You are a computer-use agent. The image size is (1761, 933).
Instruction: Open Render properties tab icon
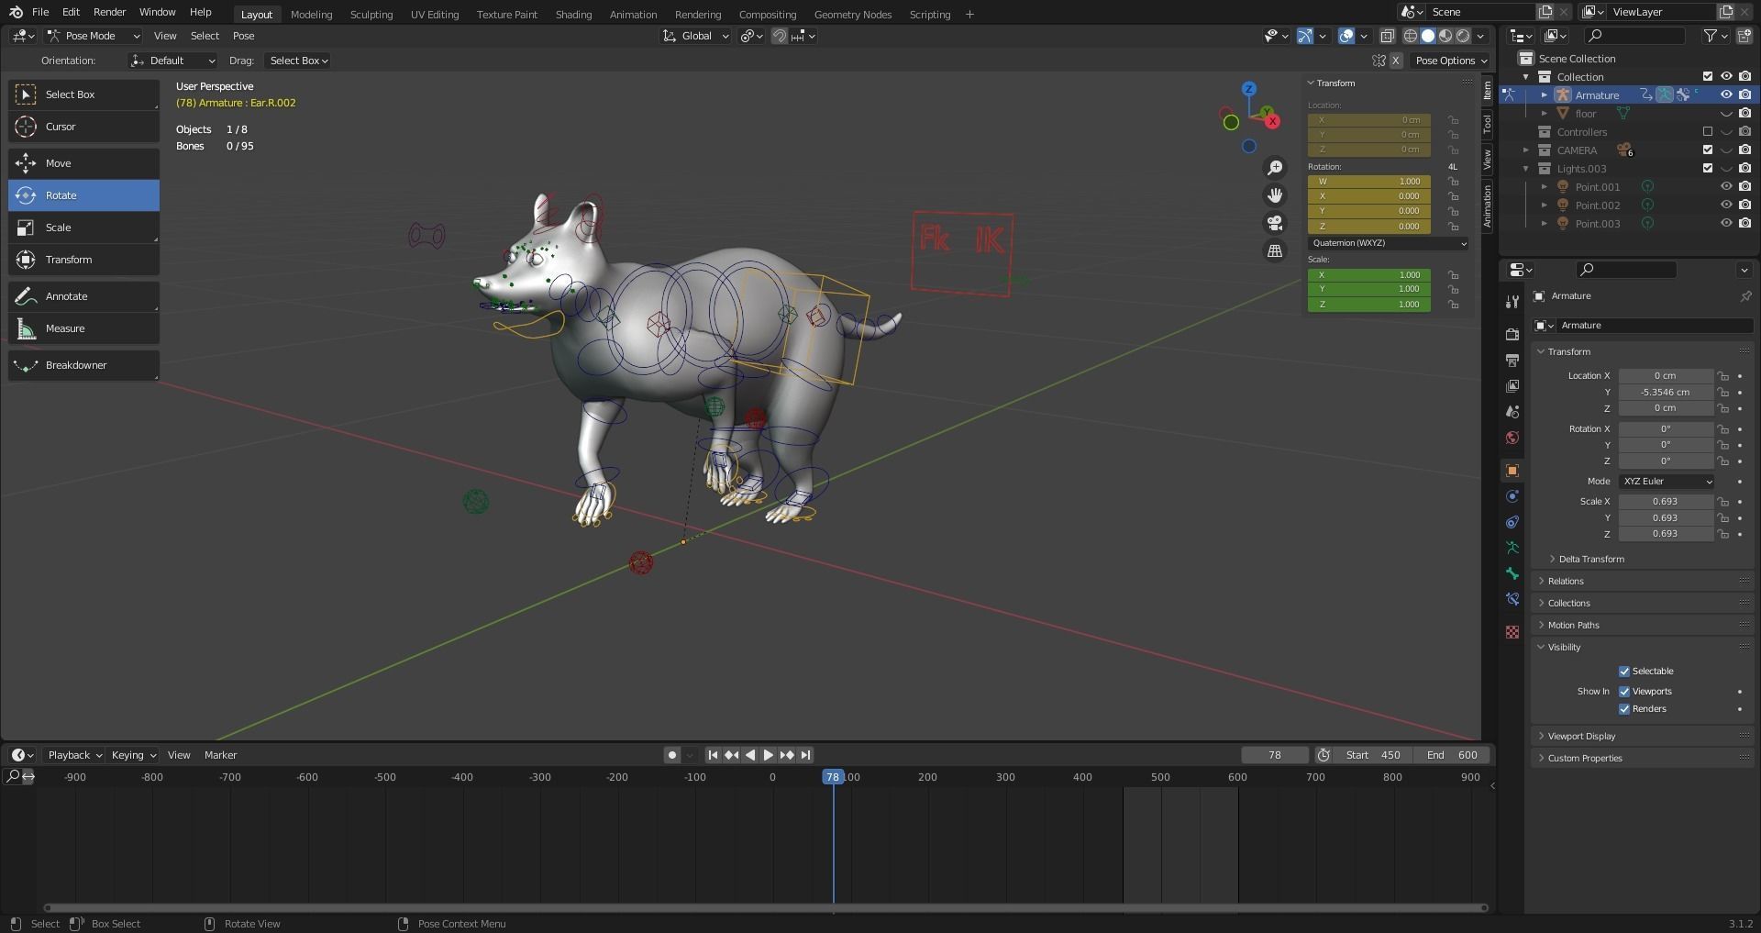tap(1512, 334)
